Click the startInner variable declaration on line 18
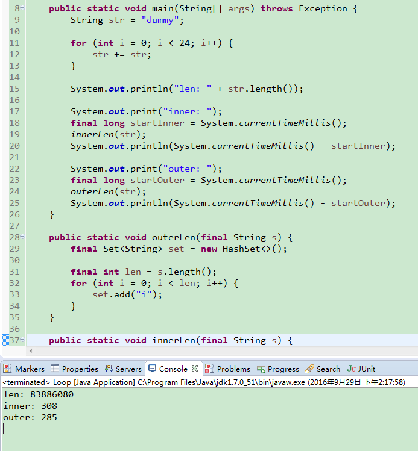This screenshot has width=418, height=451. [157, 123]
